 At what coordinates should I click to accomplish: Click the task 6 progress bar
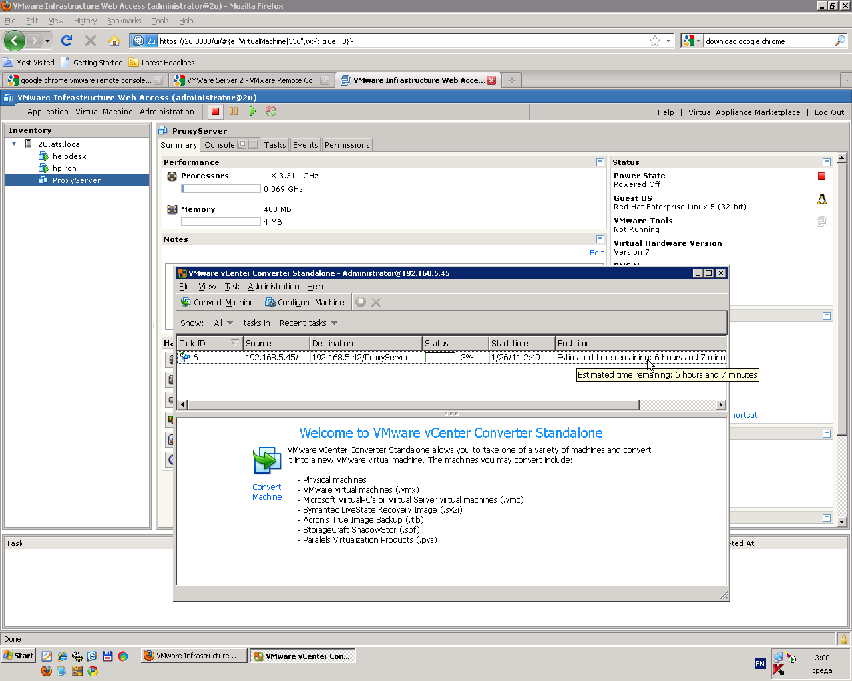click(440, 358)
